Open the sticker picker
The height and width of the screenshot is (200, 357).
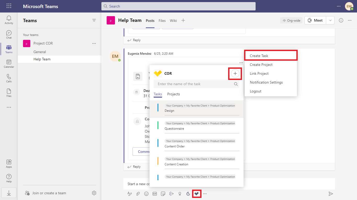point(163,193)
